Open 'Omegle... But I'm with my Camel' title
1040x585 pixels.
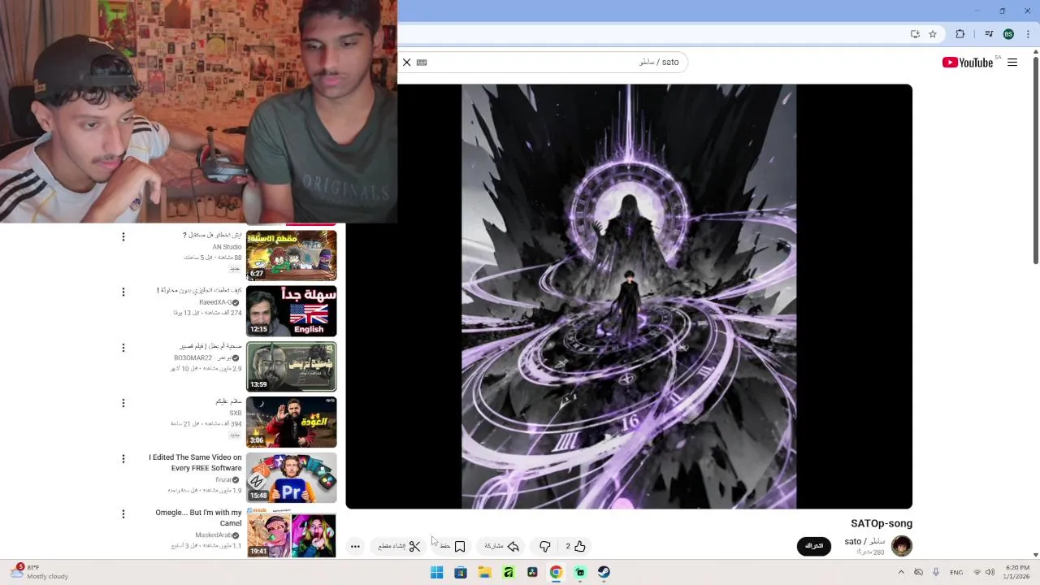tap(198, 518)
